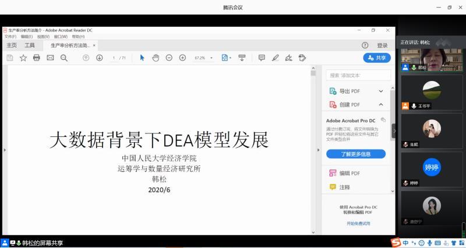
Task: Click the print icon in Acrobat toolbar
Action: (x=37, y=58)
